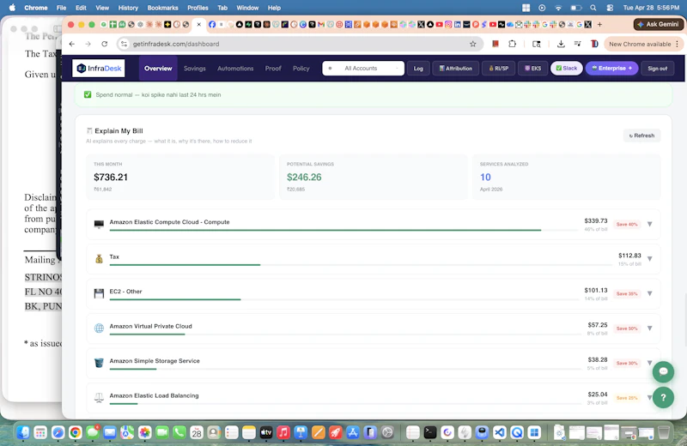Expand Amazon Elastic Compute Cloud row
Image resolution: width=687 pixels, height=446 pixels.
pyautogui.click(x=650, y=224)
